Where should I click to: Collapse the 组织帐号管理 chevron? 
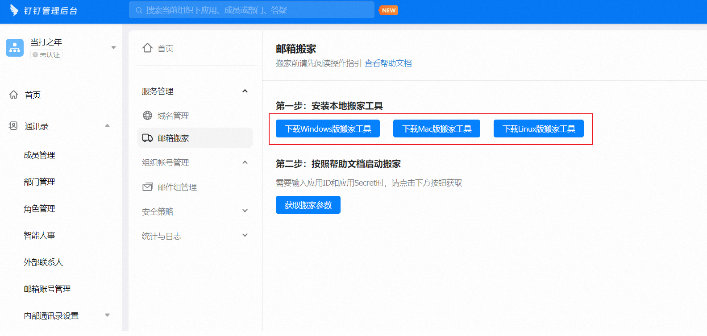tap(245, 162)
